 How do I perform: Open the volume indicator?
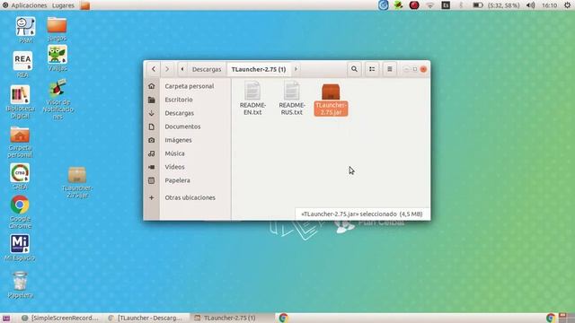point(530,5)
